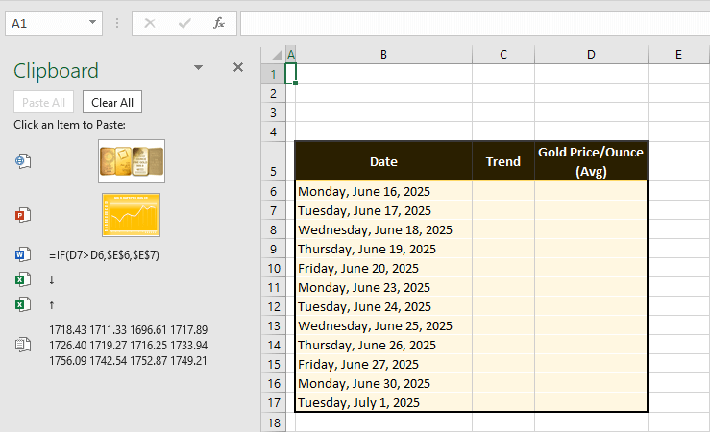The height and width of the screenshot is (432, 710).
Task: Click the PowerPoint clipboard item icon
Action: coord(23,215)
